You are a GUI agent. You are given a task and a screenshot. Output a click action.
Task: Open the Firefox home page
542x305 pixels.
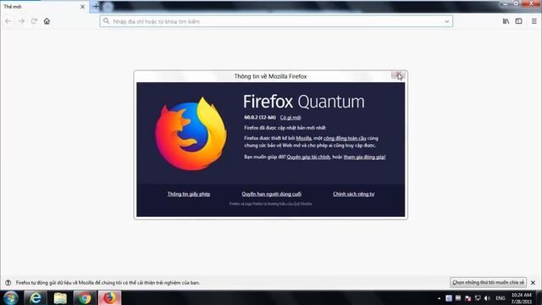[x=47, y=21]
